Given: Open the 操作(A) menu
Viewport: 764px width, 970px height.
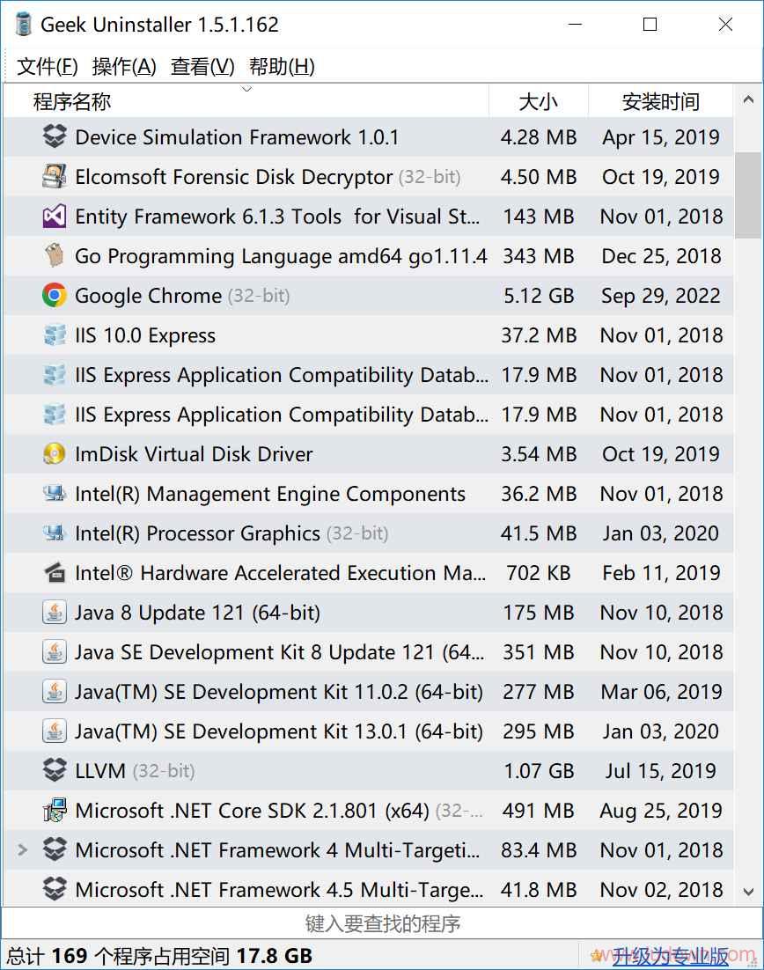Looking at the screenshot, I should pos(124,65).
